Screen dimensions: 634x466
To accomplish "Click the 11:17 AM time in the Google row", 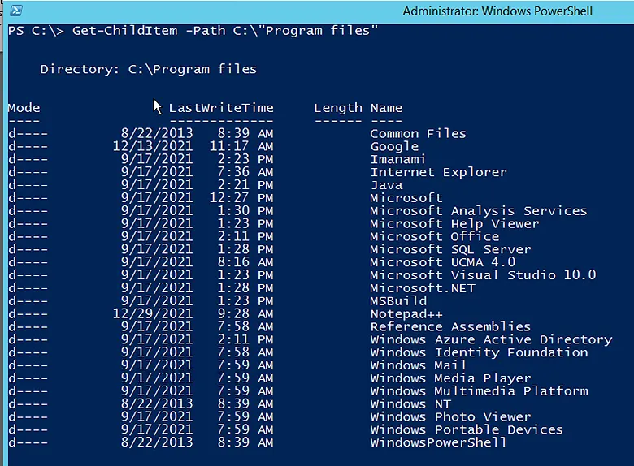I will tap(241, 146).
